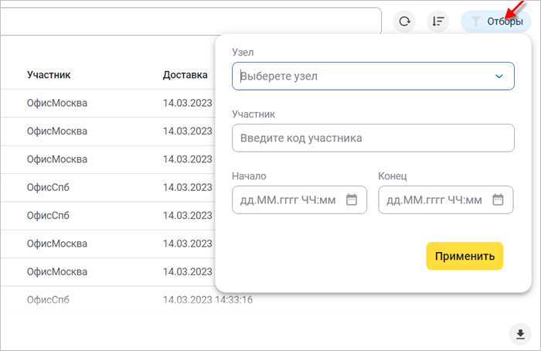Click delivery date in the topmost row
The width and height of the screenshot is (541, 351).
[187, 103]
